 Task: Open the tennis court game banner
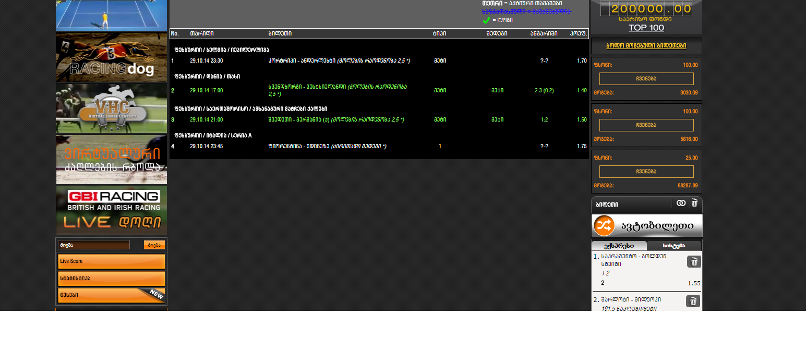click(x=112, y=15)
